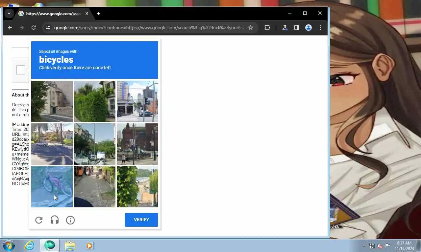Select the middle tile with street and buildings

pos(95,144)
